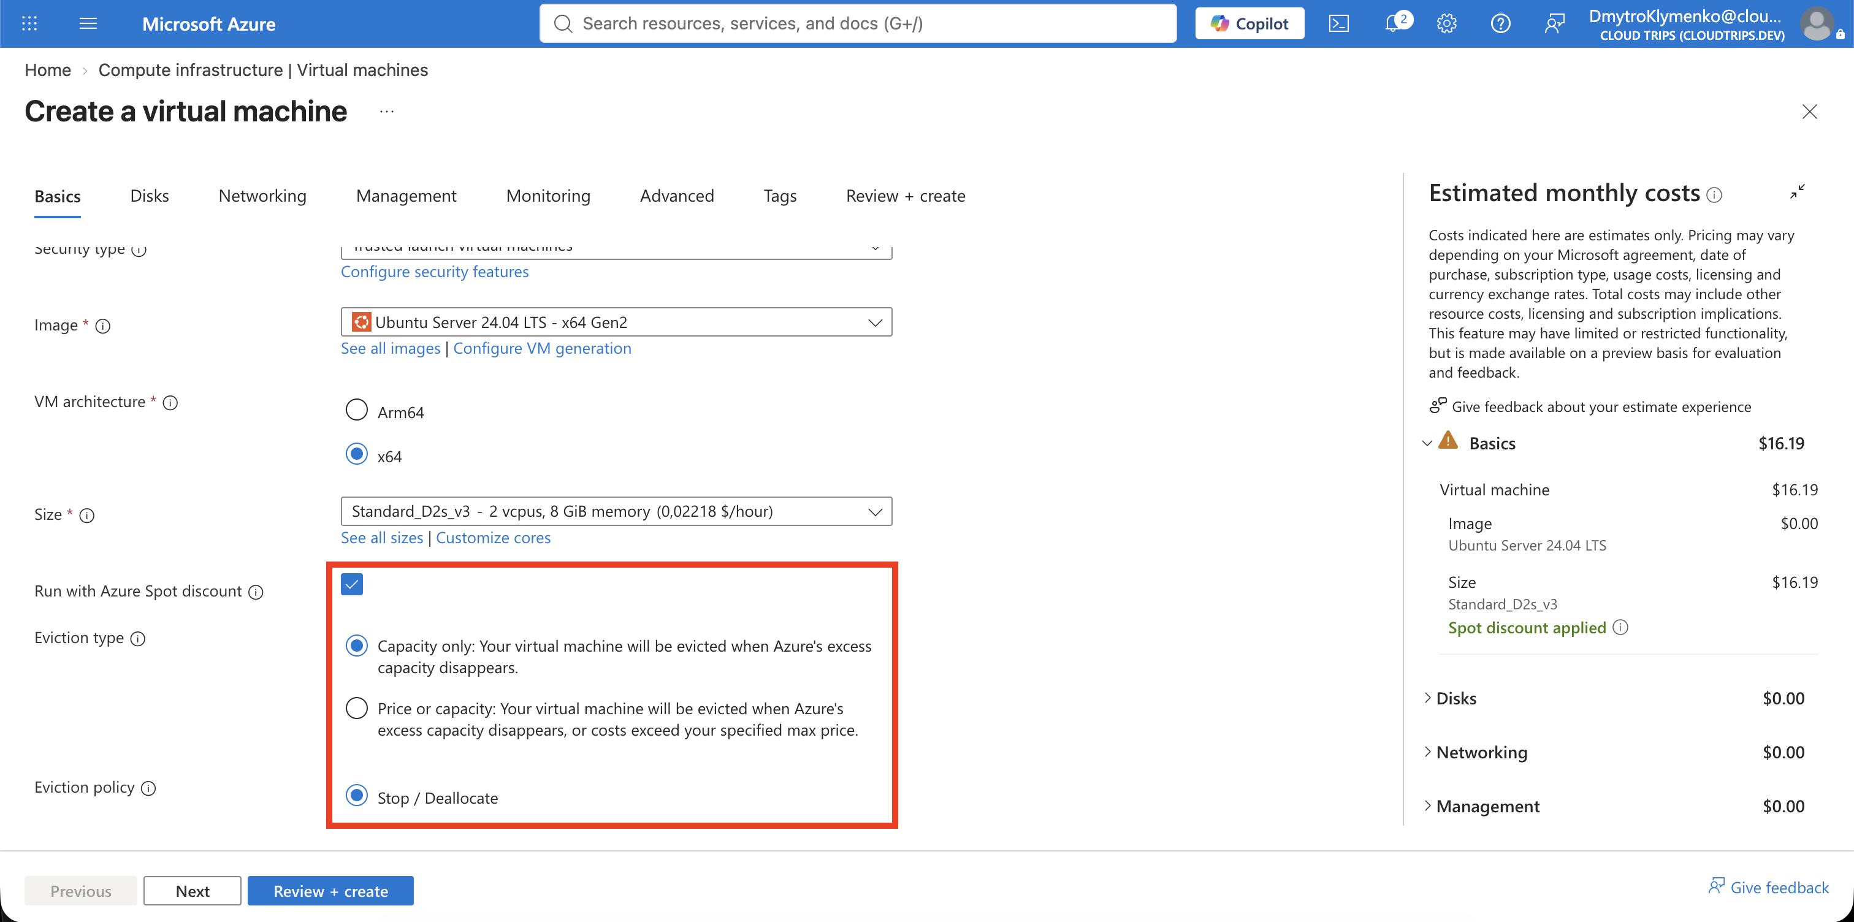This screenshot has height=922, width=1854.
Task: Launch Cloud Shell from the header
Action: point(1338,24)
